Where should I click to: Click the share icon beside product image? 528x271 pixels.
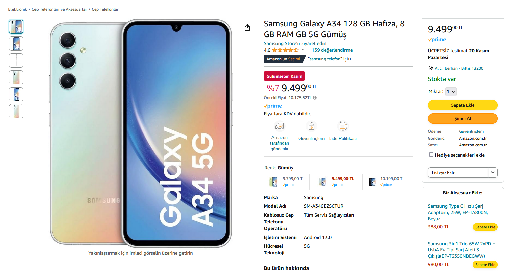247,27
